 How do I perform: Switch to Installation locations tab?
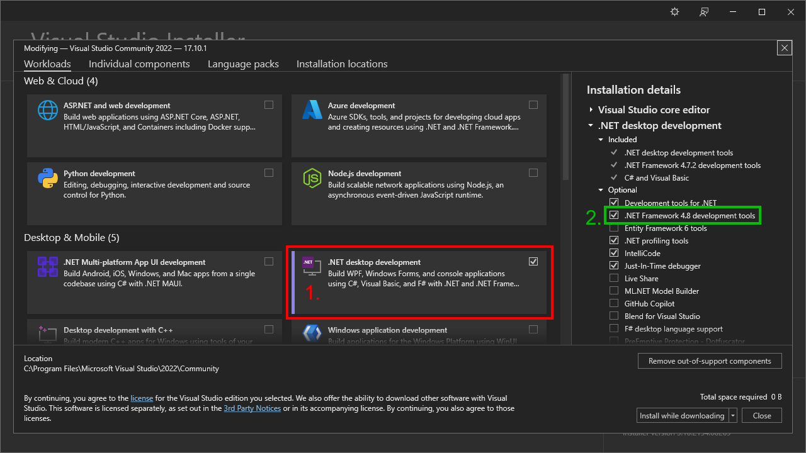[342, 64]
